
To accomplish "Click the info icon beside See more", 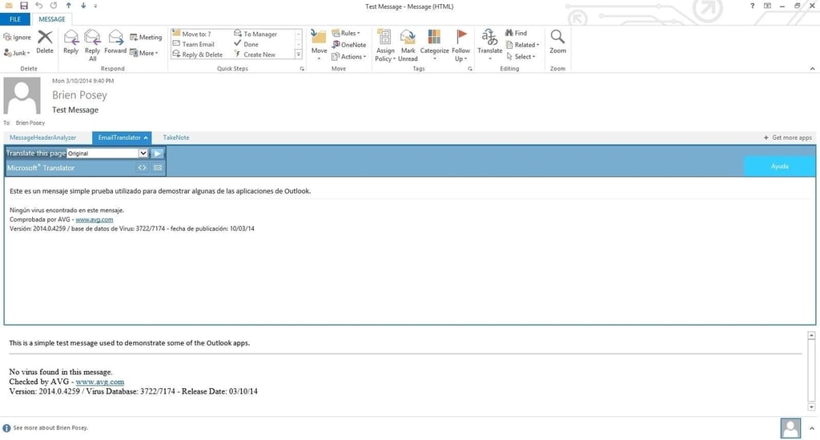I will [x=6, y=428].
